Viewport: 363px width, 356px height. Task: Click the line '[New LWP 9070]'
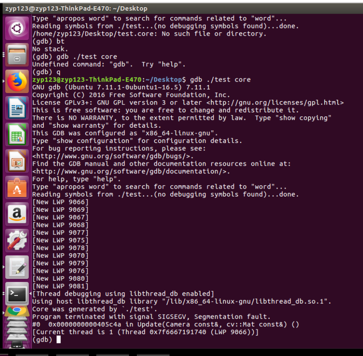point(61,255)
